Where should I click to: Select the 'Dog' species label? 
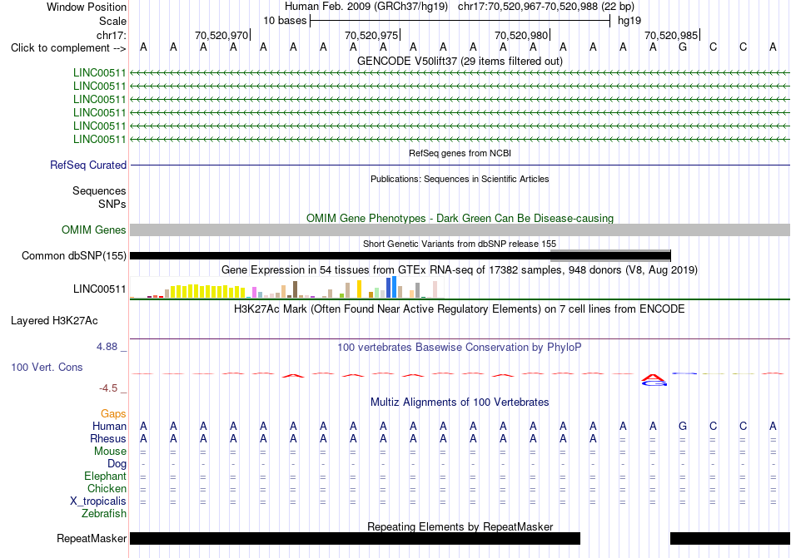pos(117,463)
